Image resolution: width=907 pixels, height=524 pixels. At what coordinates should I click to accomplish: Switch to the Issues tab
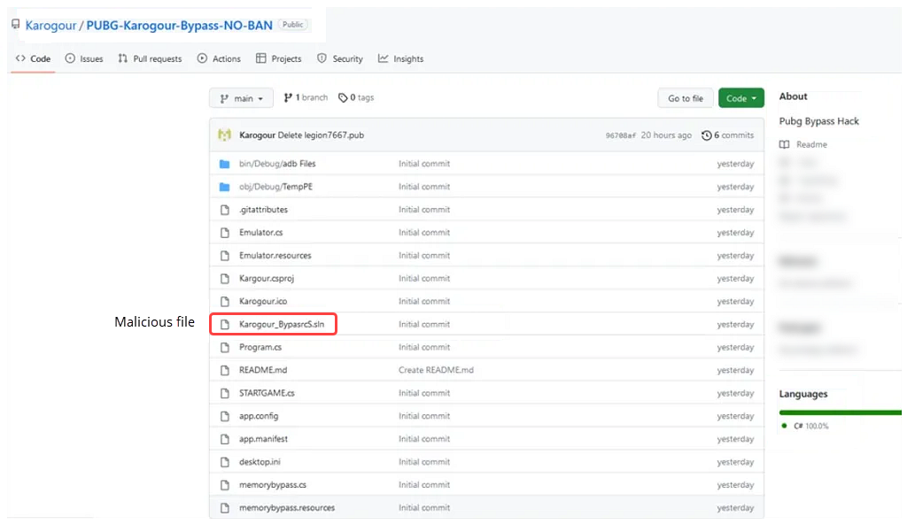(x=83, y=58)
